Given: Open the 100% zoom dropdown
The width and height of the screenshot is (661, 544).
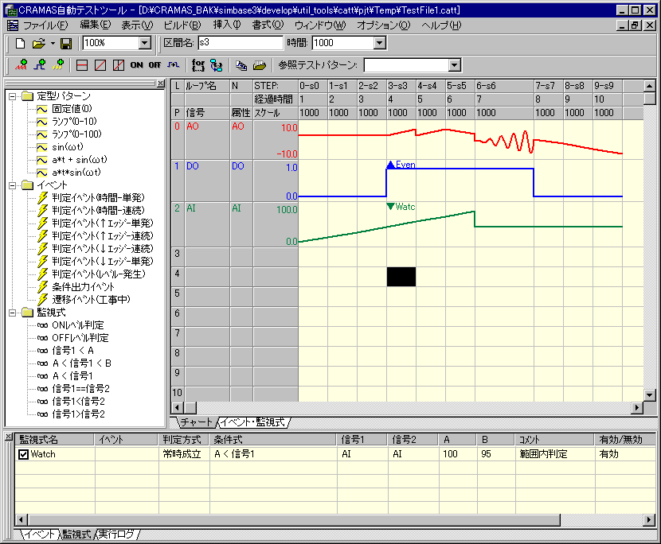Looking at the screenshot, I should [144, 43].
